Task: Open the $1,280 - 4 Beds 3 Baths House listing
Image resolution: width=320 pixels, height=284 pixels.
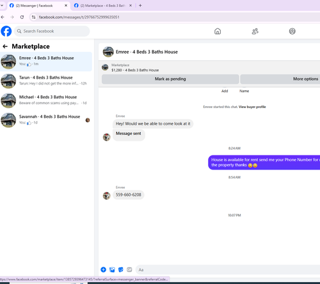Action: pos(135,70)
